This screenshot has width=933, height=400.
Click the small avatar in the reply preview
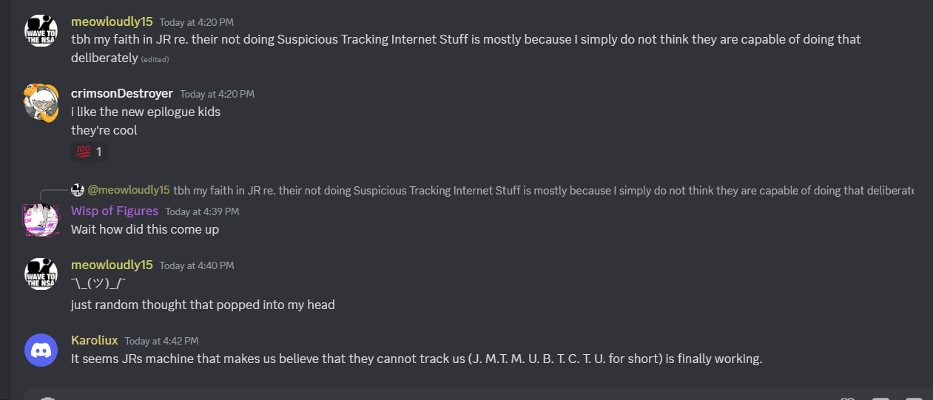78,190
